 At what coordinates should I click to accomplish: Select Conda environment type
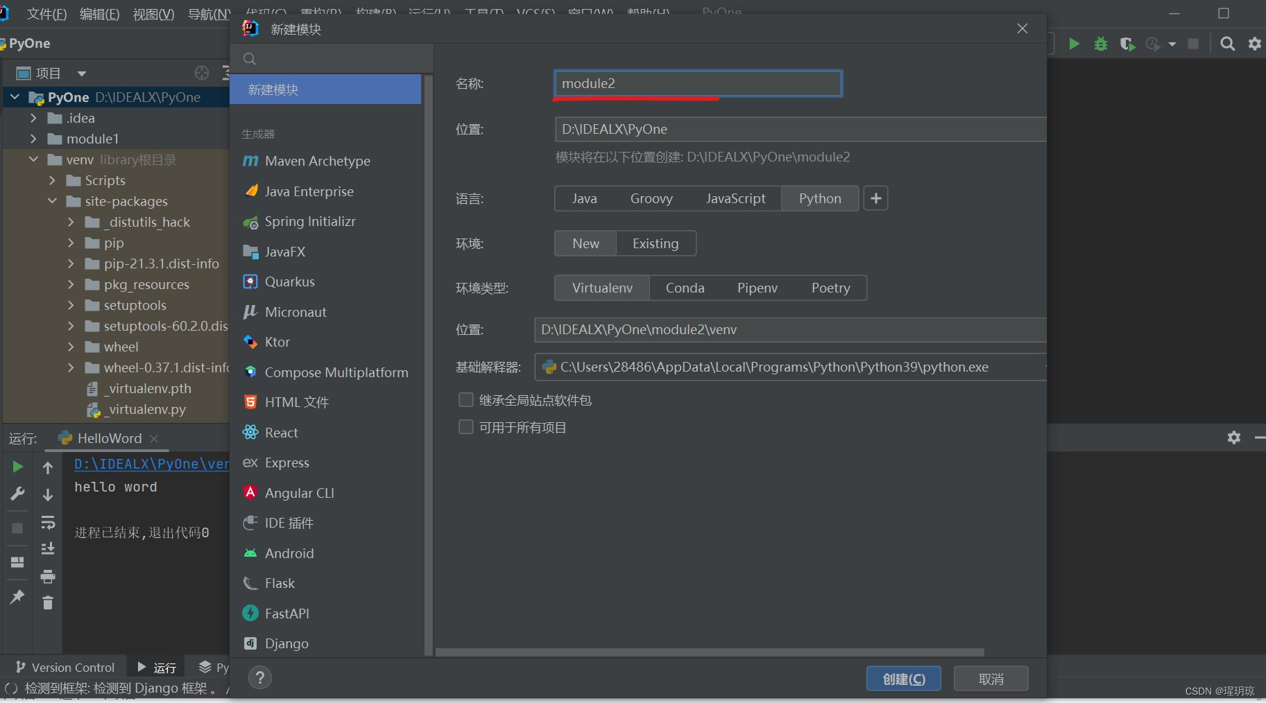[x=685, y=288]
